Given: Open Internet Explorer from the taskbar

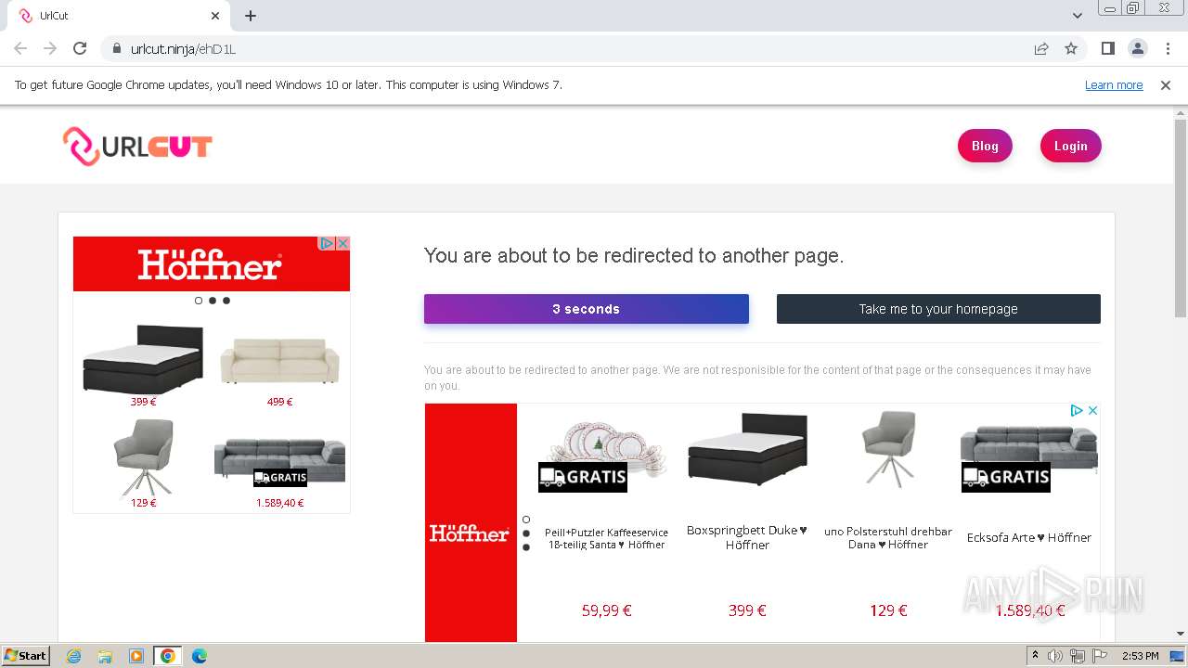Looking at the screenshot, I should click(73, 656).
